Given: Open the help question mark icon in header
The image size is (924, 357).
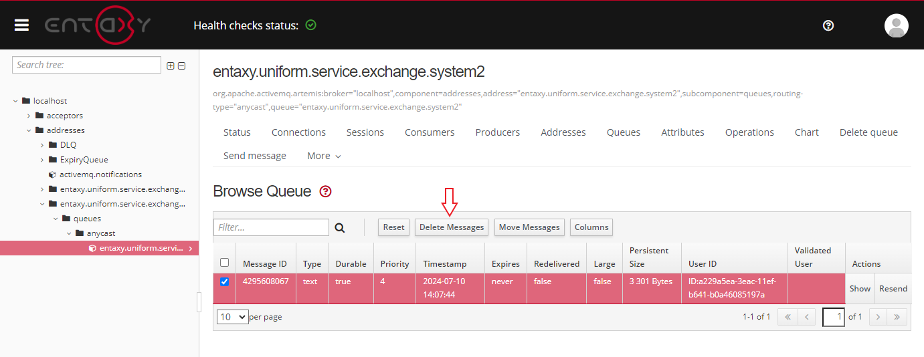Looking at the screenshot, I should (x=828, y=25).
